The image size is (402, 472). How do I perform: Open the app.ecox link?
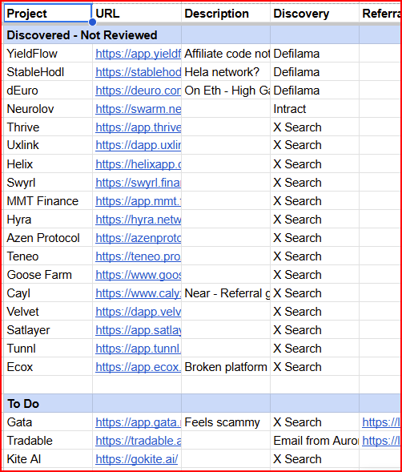click(x=138, y=367)
